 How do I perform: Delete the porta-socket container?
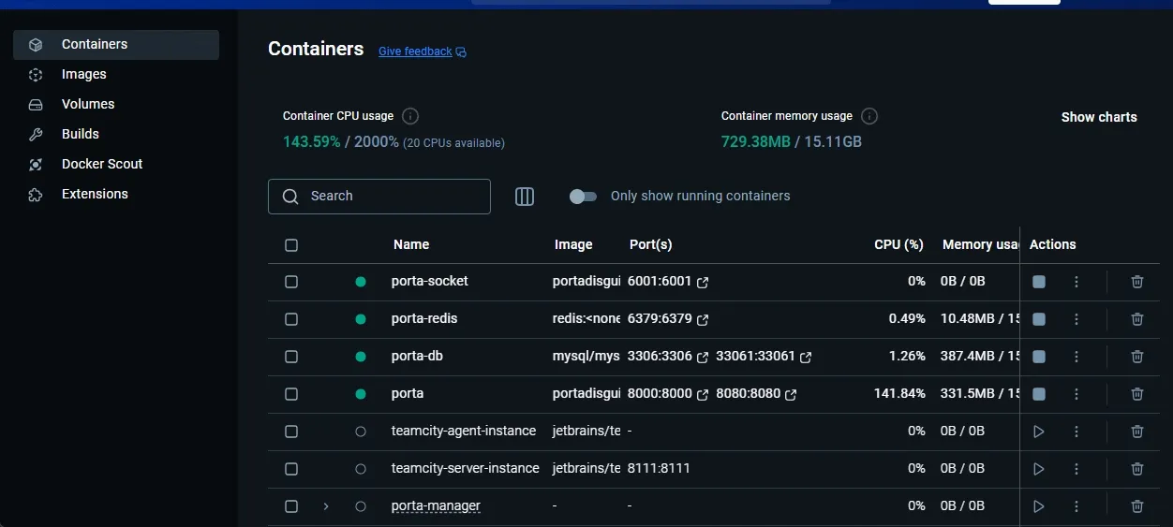click(x=1137, y=282)
